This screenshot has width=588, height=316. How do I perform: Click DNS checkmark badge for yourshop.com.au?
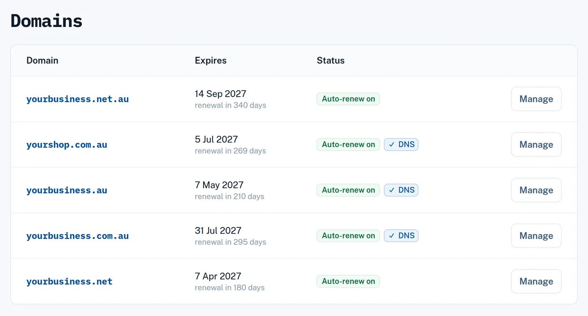tap(401, 145)
